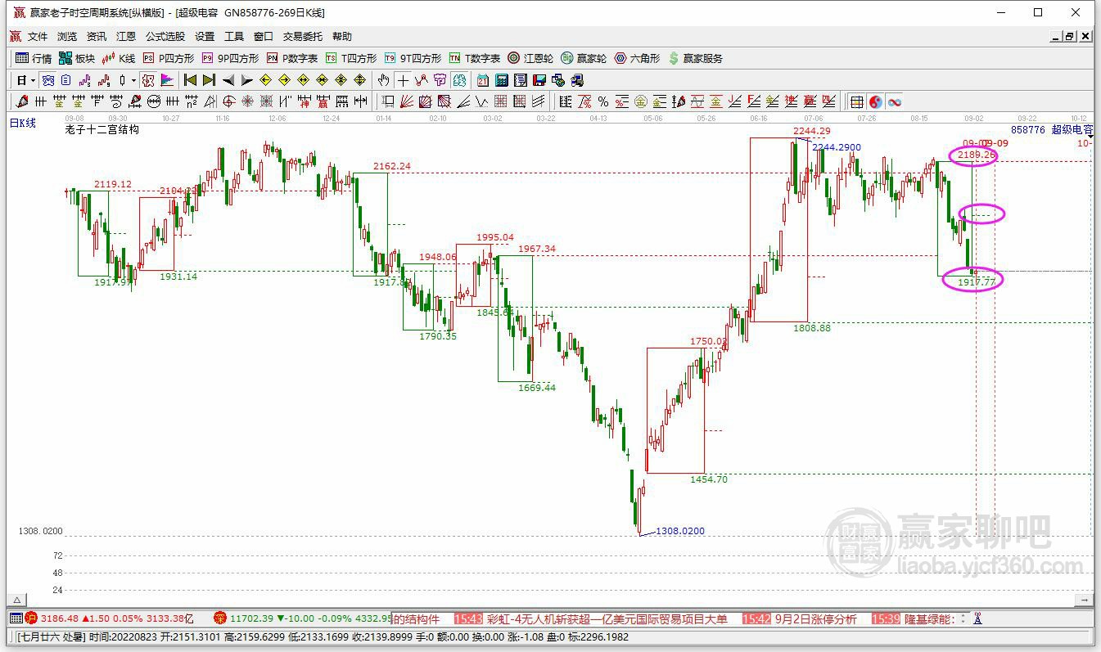The height and width of the screenshot is (652, 1101).
Task: Click the Shanghai index icon beside 3186.48
Action: click(31, 618)
